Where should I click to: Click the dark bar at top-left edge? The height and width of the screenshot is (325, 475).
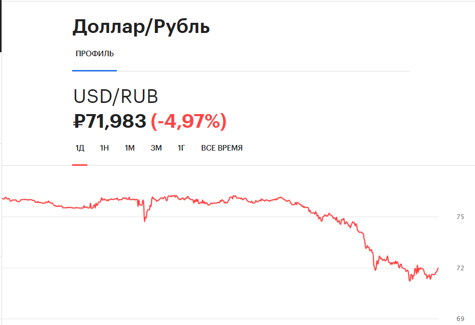(x=1, y=26)
